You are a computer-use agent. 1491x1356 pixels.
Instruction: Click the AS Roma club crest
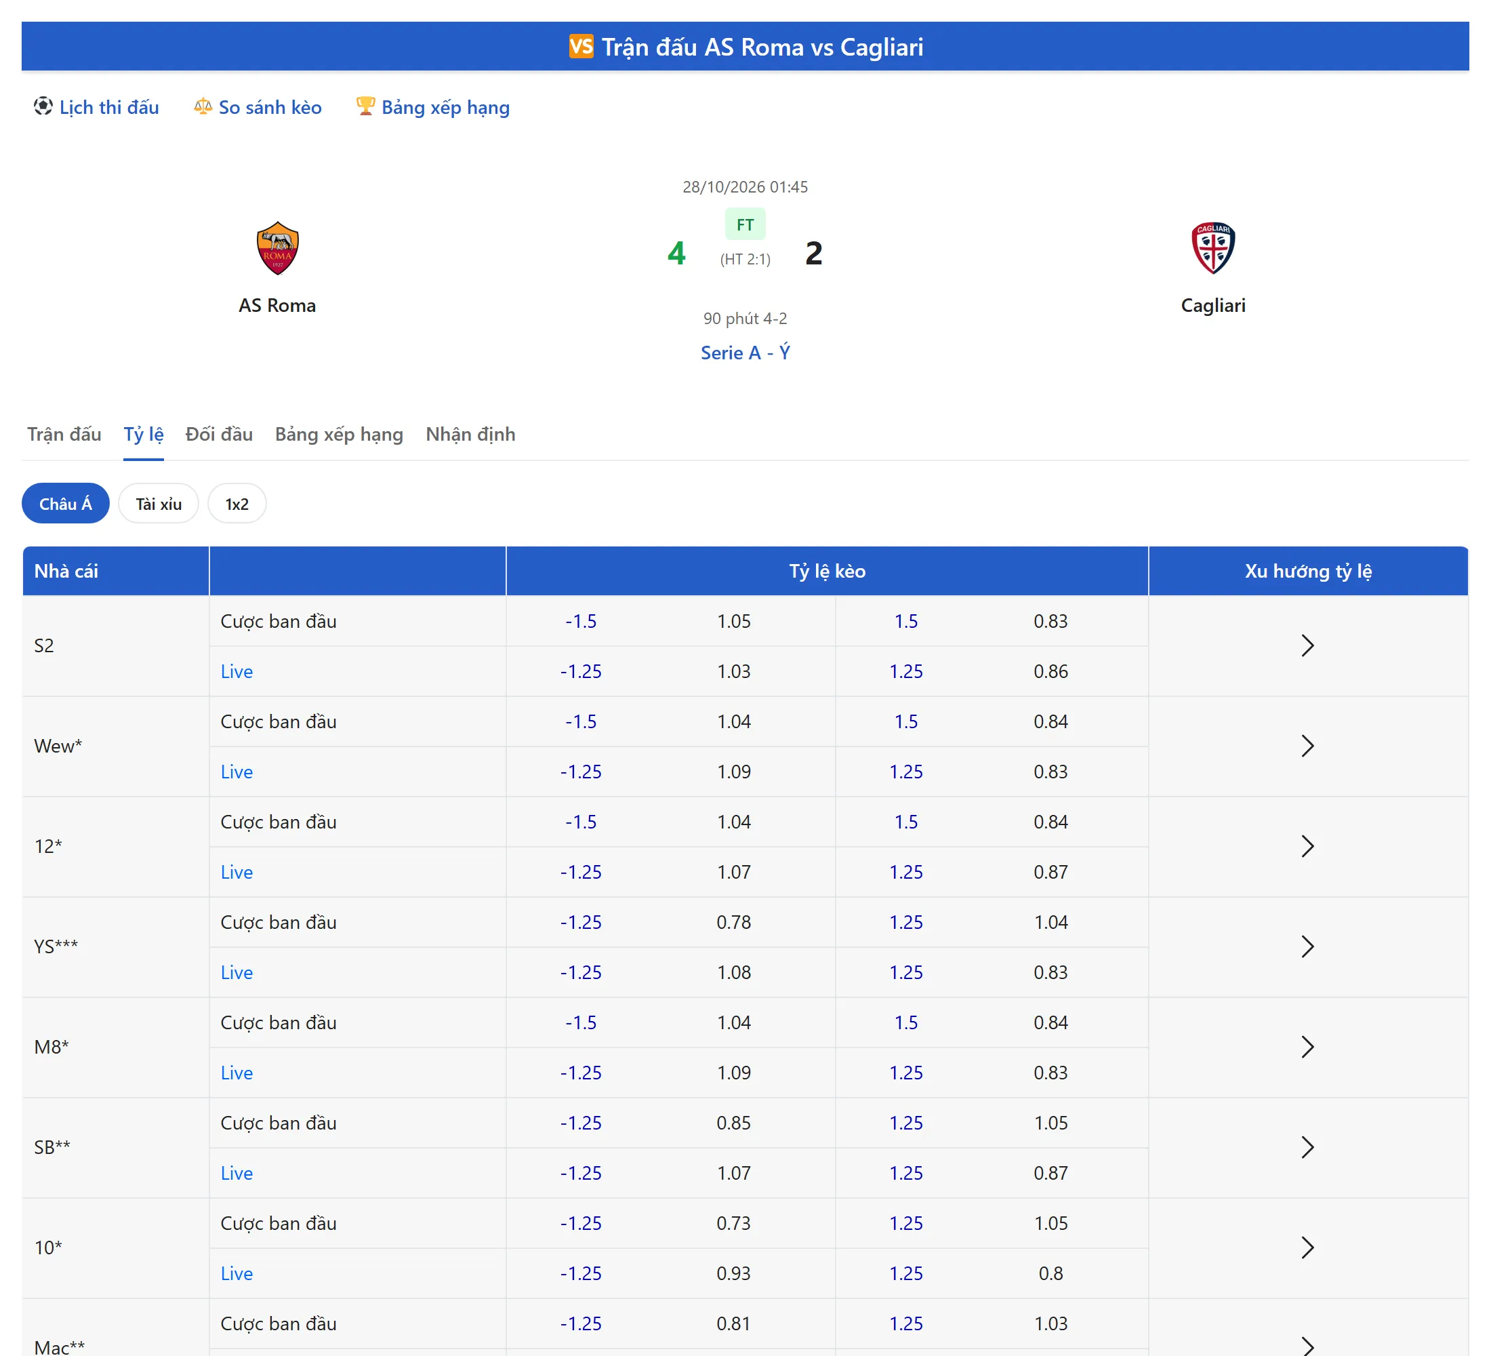click(x=277, y=249)
